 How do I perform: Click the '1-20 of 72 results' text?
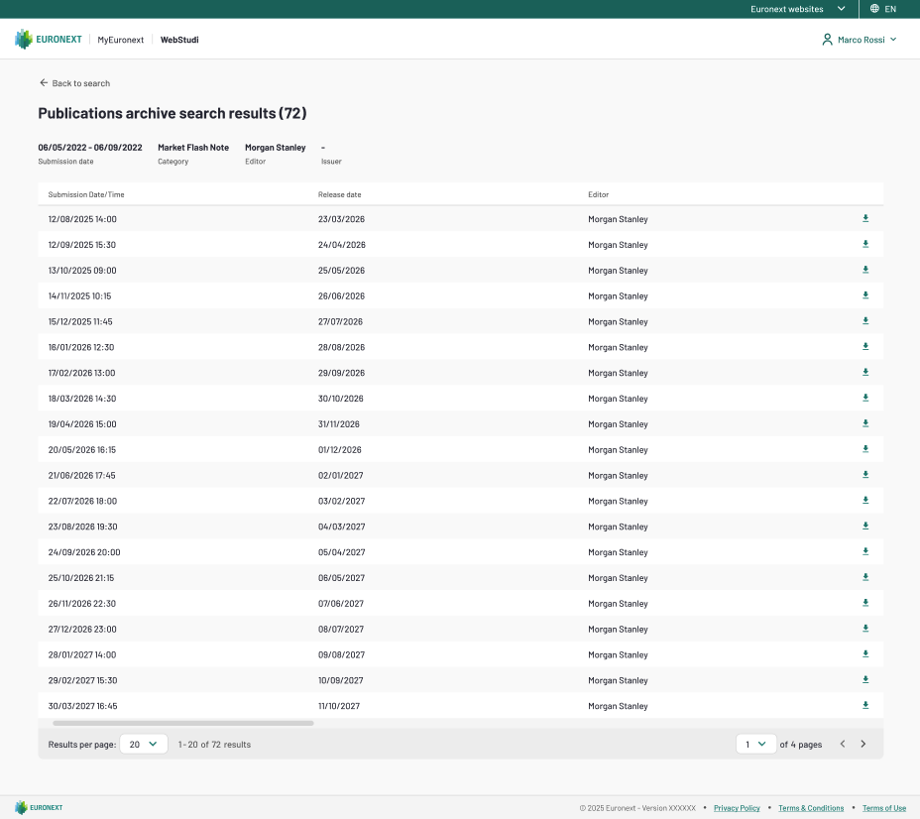(x=214, y=745)
